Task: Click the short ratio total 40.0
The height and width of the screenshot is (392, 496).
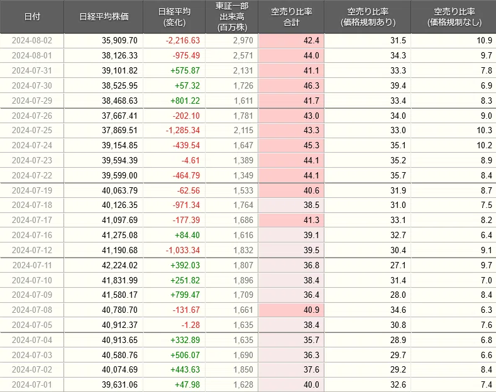Action: (312, 384)
